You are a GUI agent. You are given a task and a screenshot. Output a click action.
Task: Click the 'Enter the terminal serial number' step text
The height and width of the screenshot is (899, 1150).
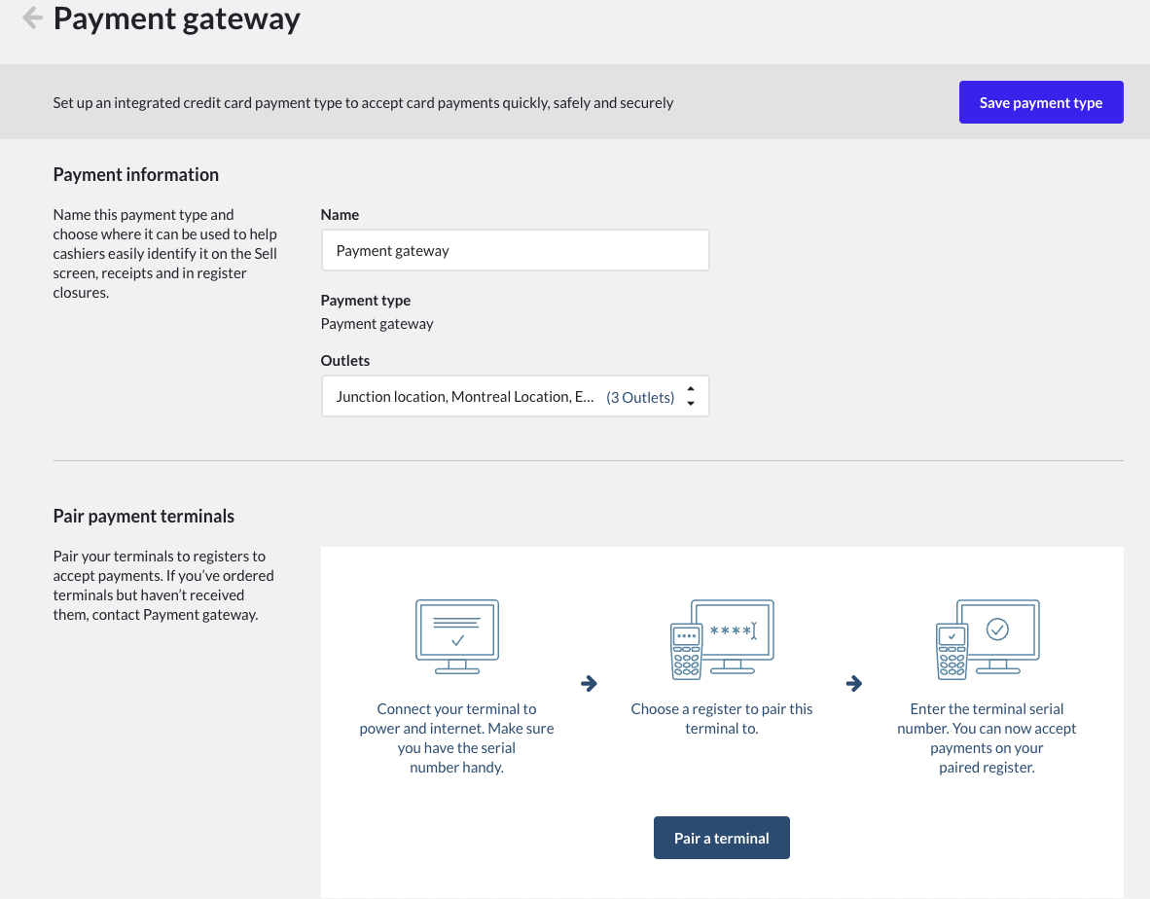987,737
